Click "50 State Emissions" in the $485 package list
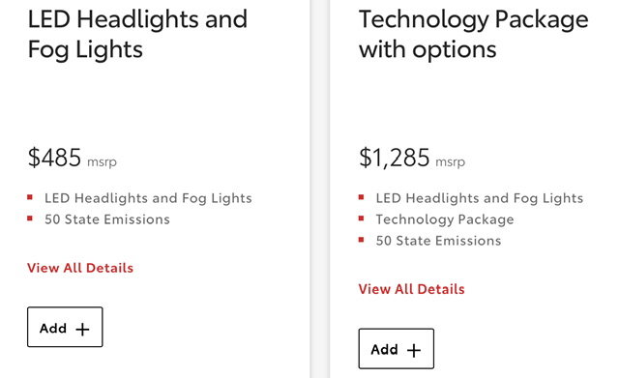Screen dimensions: 619x378 pos(107,219)
